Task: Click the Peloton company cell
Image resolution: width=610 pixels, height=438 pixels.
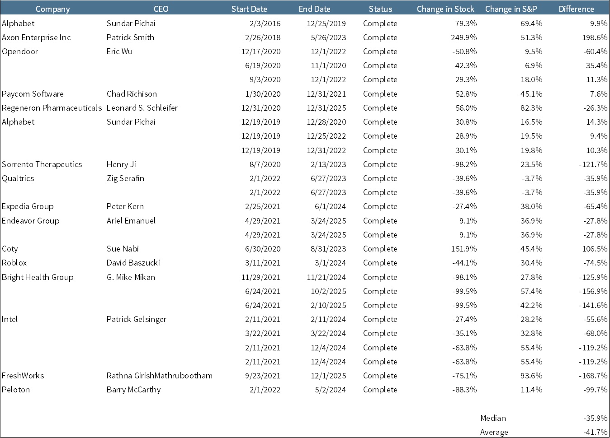Action: (x=16, y=390)
